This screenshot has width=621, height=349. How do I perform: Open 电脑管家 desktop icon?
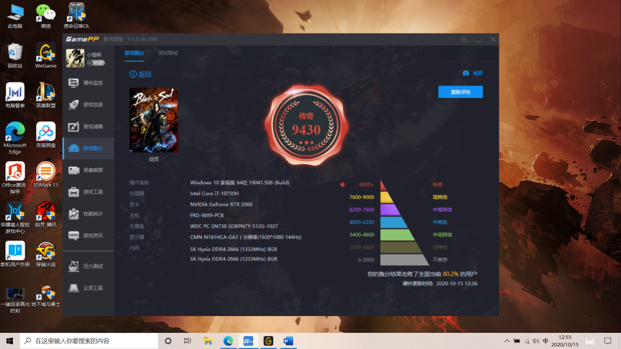[15, 95]
